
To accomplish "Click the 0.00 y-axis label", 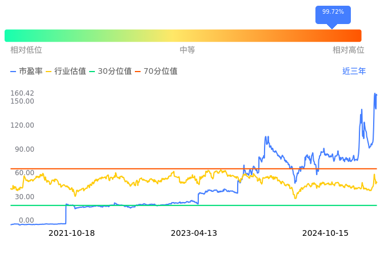I will click(x=26, y=220).
